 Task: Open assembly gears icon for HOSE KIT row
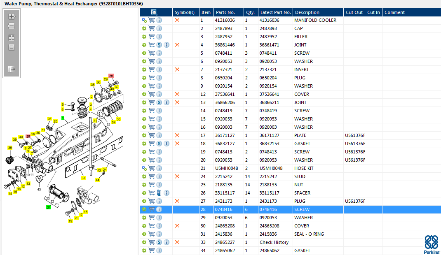(144, 168)
